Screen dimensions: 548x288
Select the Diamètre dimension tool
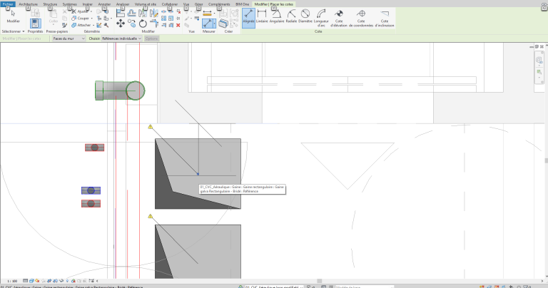coord(305,17)
